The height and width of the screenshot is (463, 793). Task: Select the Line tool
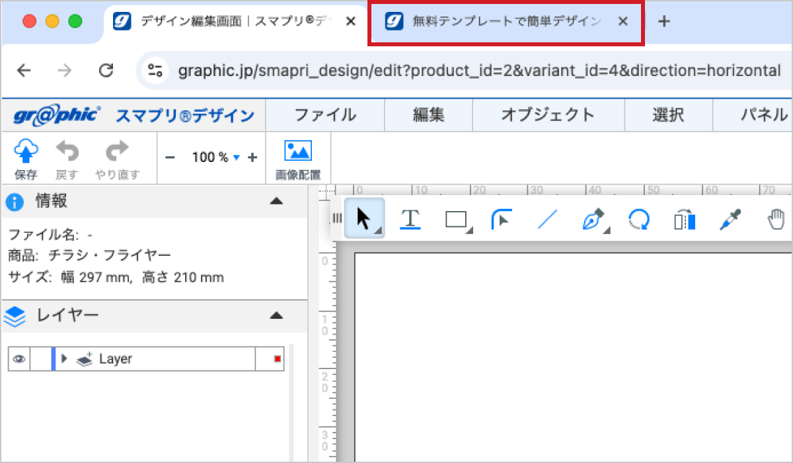547,219
